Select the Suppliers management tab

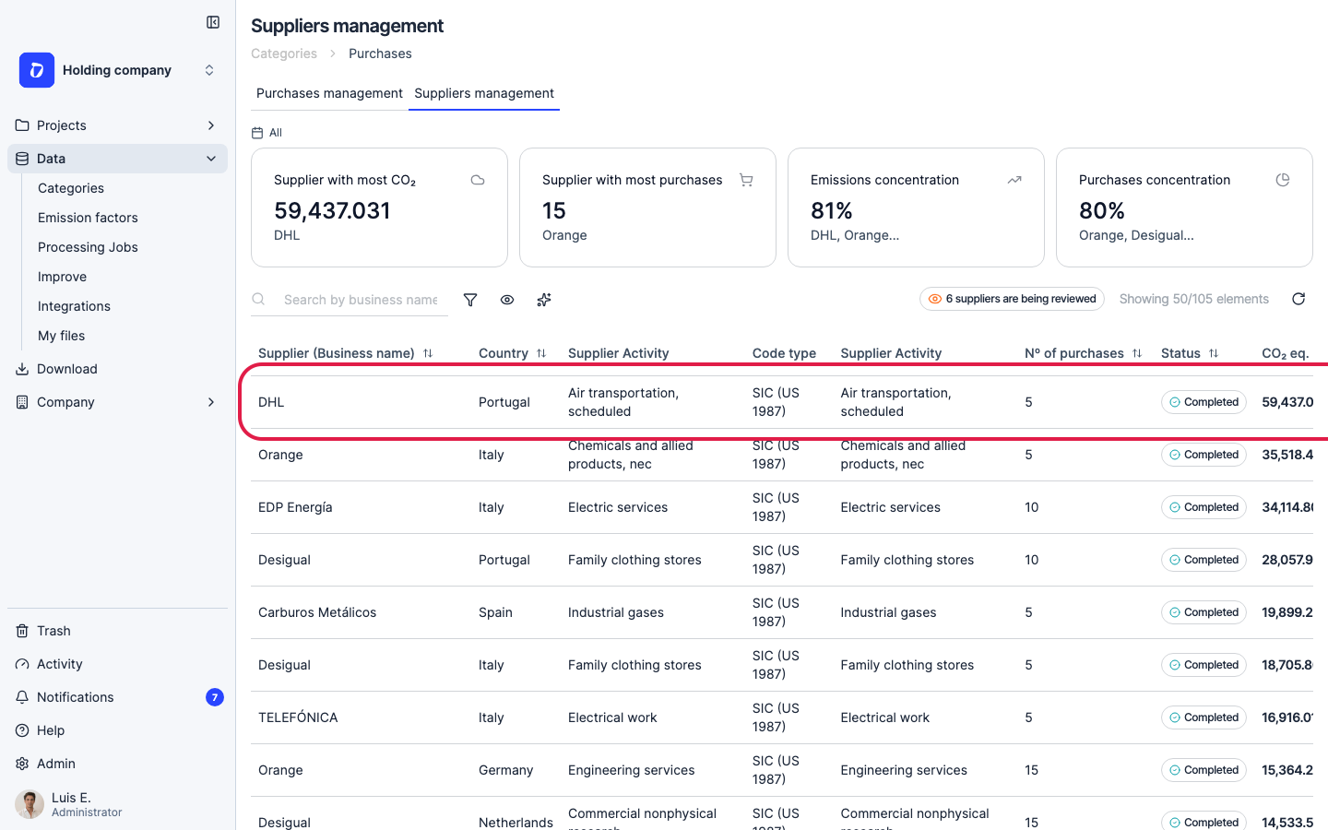tap(484, 93)
